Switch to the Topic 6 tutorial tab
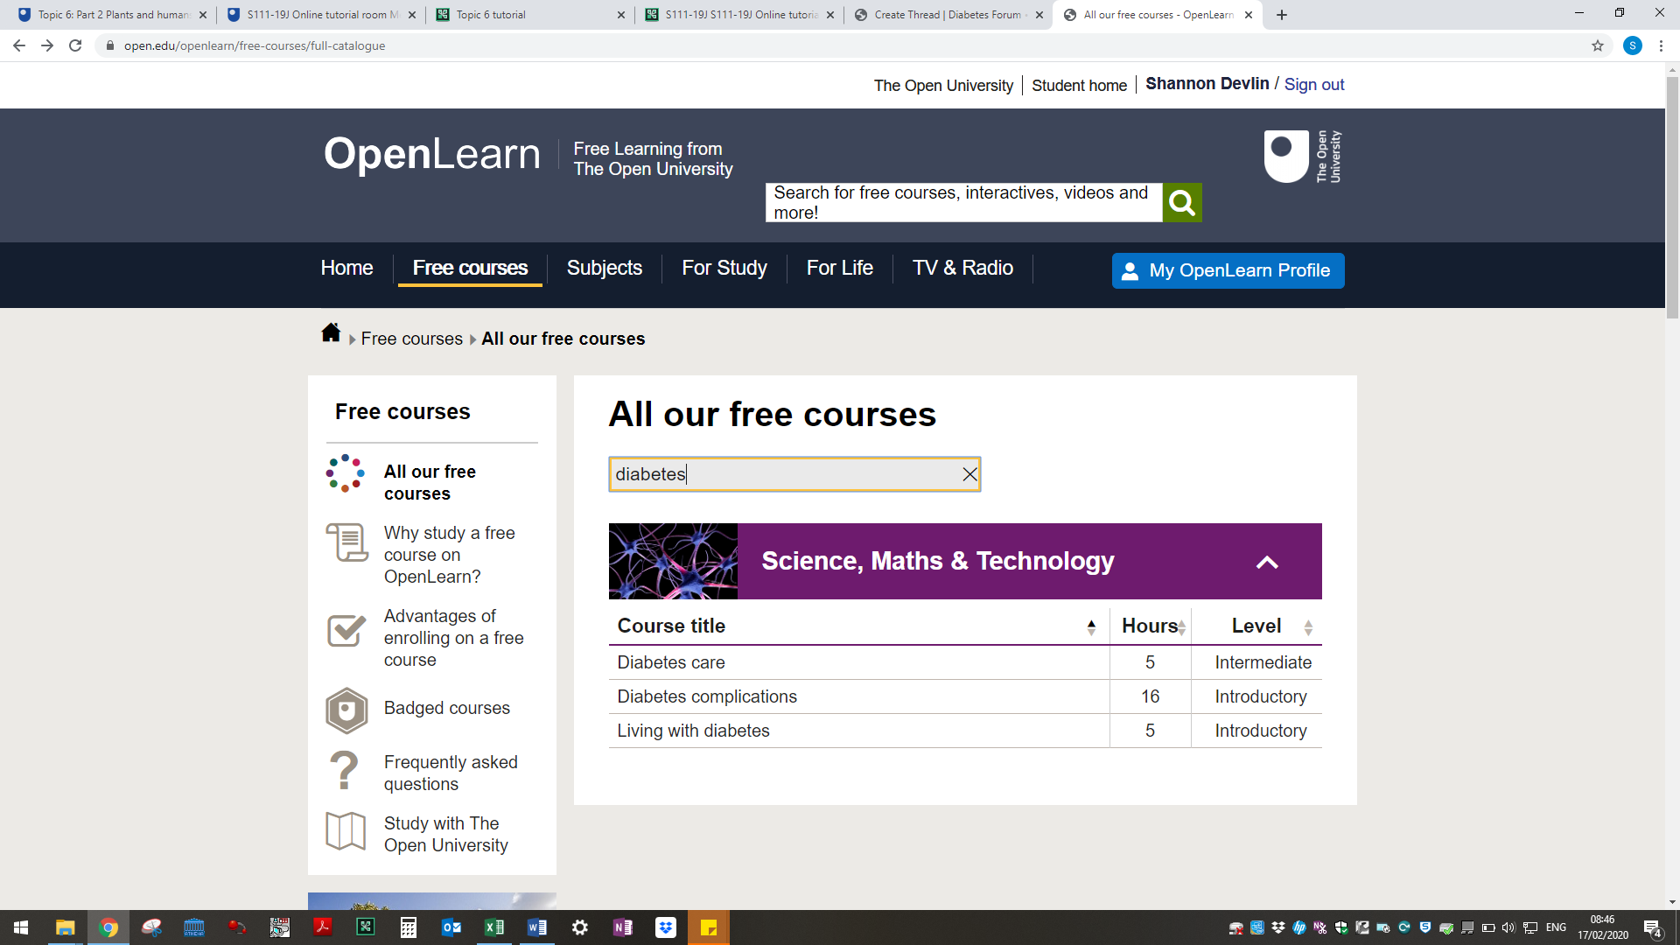Image resolution: width=1680 pixels, height=945 pixels. (530, 15)
